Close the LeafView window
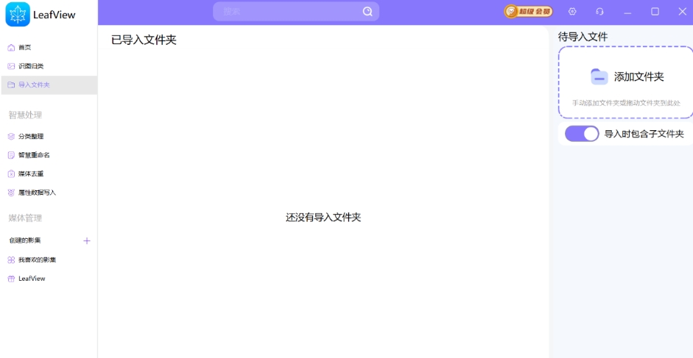The image size is (693, 358). (x=683, y=12)
